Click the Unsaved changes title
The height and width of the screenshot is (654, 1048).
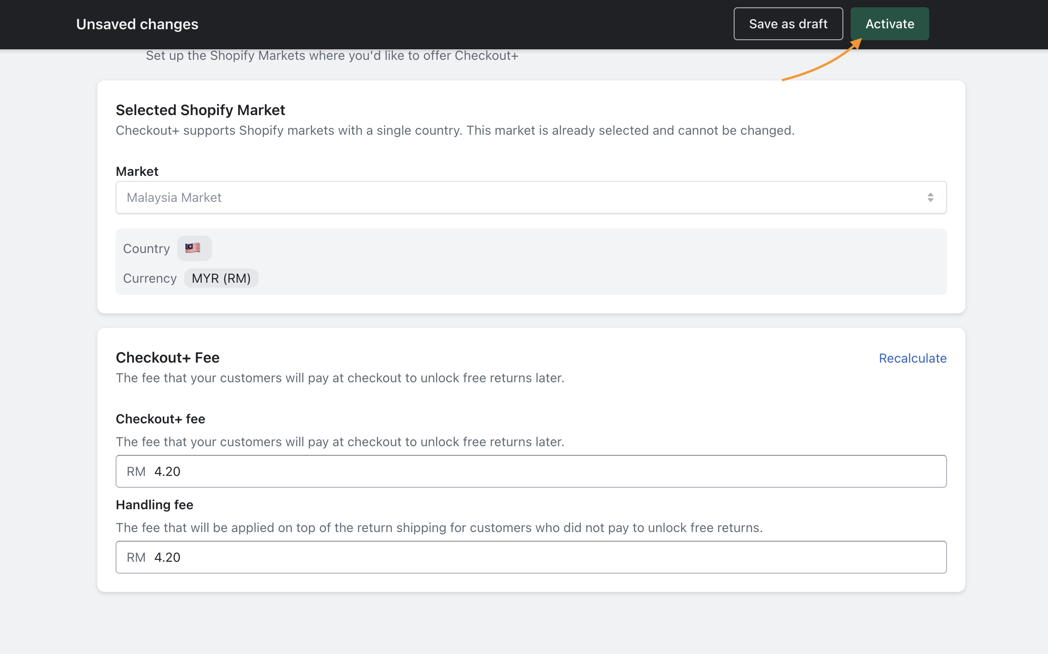click(137, 24)
